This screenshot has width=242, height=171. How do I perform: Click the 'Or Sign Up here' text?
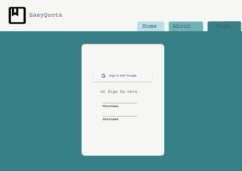coord(119,92)
